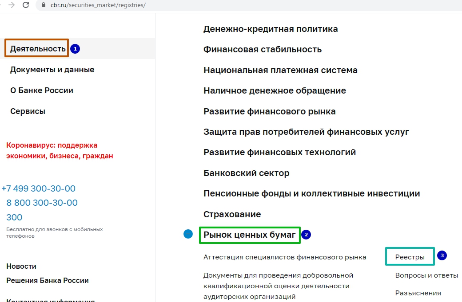Click the padlock site security icon
This screenshot has height=302, width=462.
point(44,5)
